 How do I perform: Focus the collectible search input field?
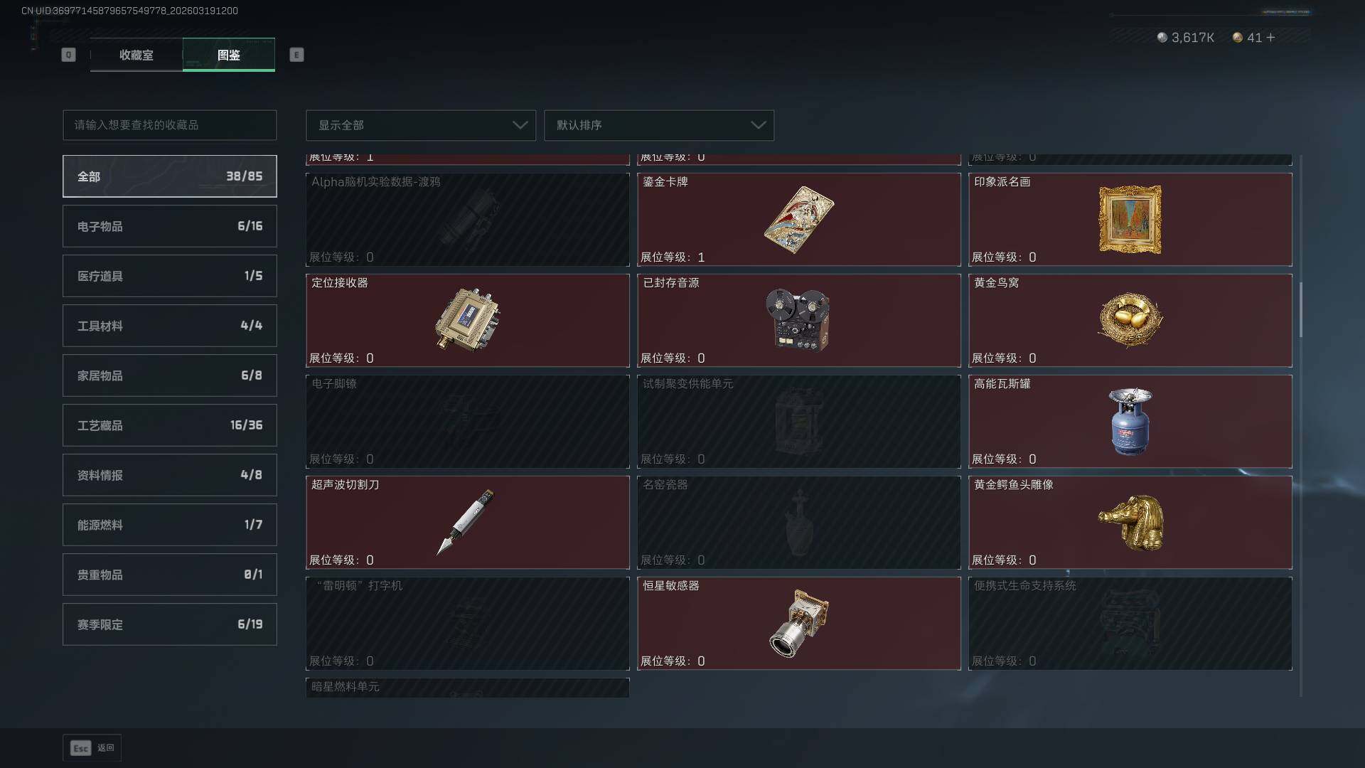[170, 125]
